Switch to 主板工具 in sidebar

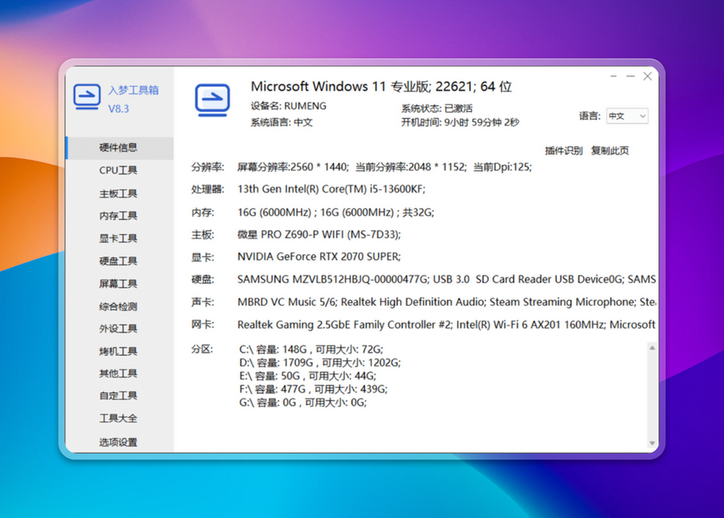[120, 193]
